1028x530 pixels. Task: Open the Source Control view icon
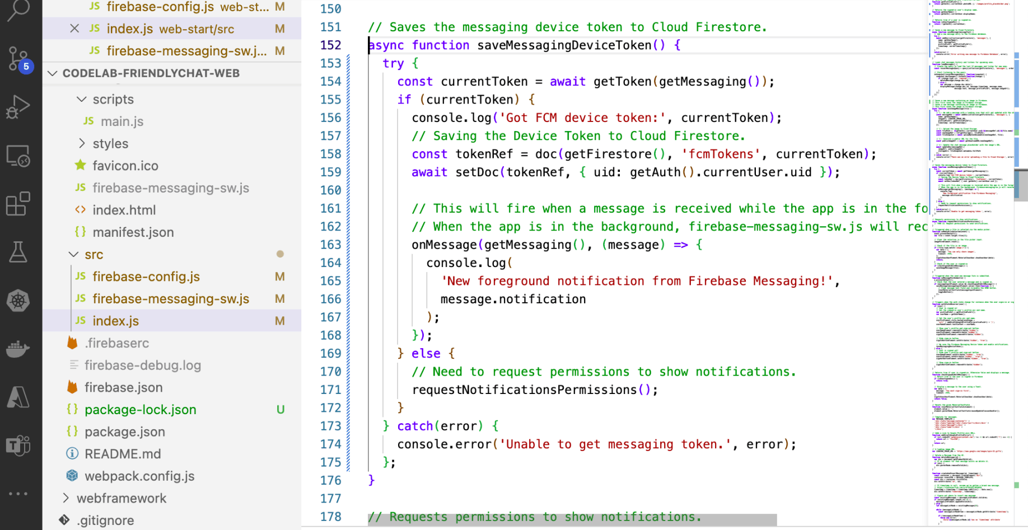pyautogui.click(x=18, y=58)
